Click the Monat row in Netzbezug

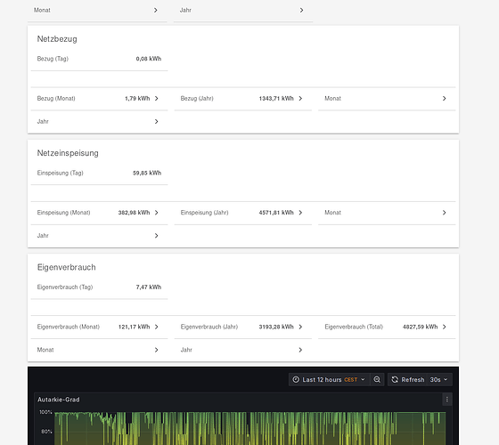[387, 99]
